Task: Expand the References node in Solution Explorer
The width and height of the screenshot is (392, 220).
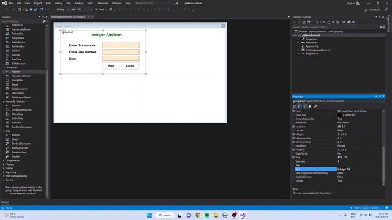Action: (298, 43)
